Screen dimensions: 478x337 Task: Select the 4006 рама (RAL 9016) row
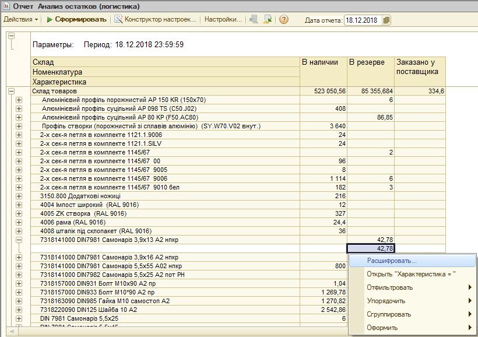(x=72, y=222)
